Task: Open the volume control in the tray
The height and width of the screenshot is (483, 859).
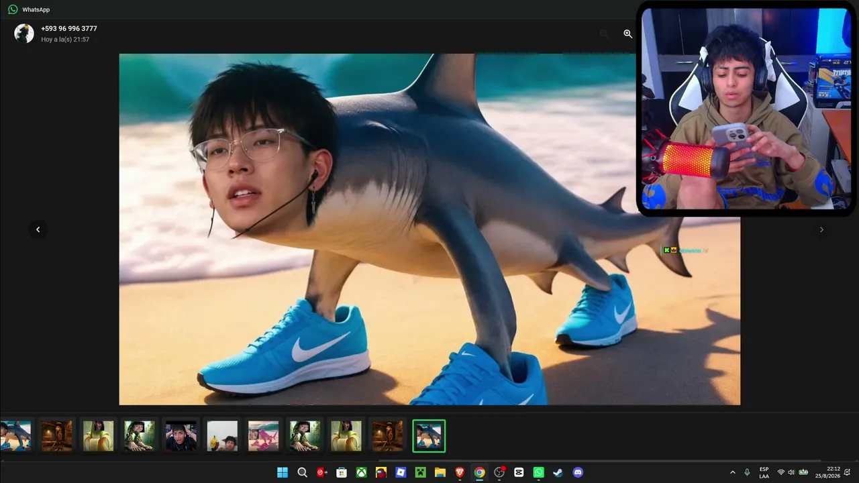Action: (x=791, y=472)
